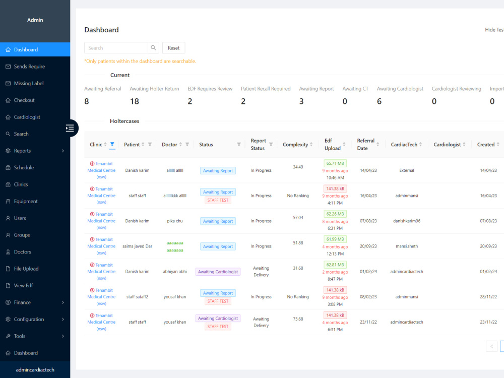The image size is (504, 378).
Task: Open Missing Label in sidebar
Action: pos(35,83)
